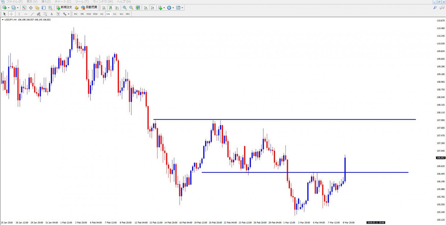The image size is (446, 225).
Task: Click the chart templates icon
Action: coord(178,7)
